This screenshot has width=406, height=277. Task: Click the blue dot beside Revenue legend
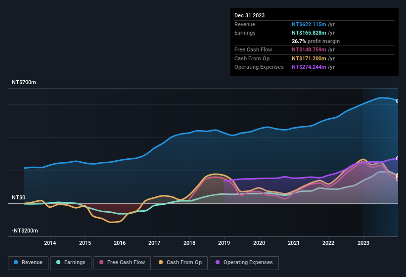16,263
